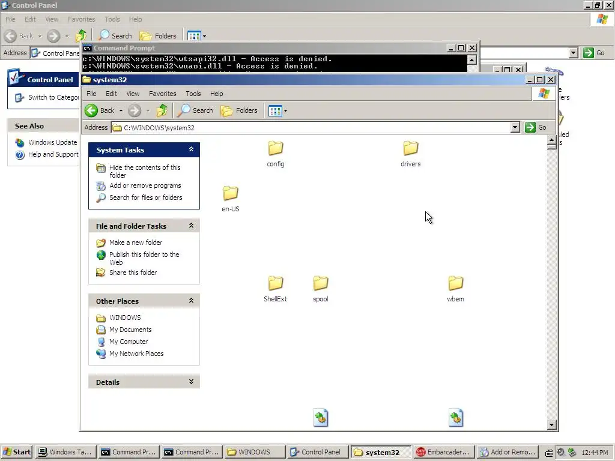Open Search in the system32 toolbar

click(x=195, y=110)
